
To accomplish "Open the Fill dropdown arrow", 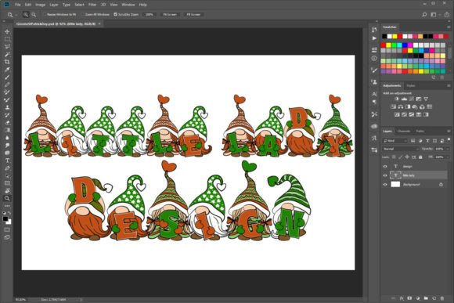I will (447, 157).
